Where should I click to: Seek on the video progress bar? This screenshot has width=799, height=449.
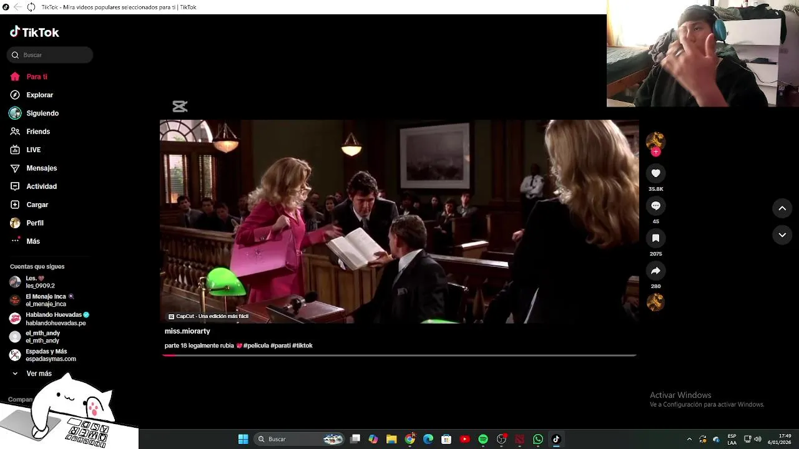point(399,355)
